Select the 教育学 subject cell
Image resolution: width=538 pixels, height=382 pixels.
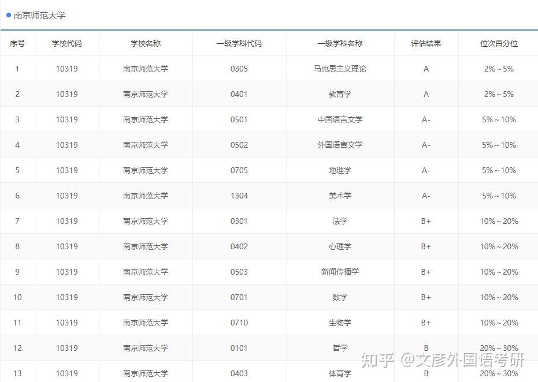pos(340,94)
